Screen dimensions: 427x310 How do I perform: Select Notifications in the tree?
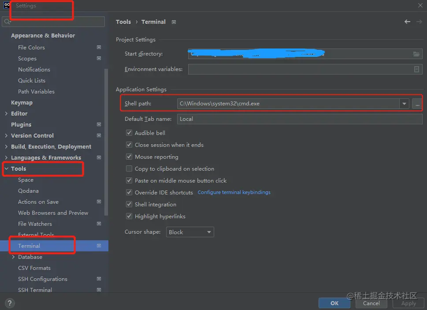(x=34, y=70)
